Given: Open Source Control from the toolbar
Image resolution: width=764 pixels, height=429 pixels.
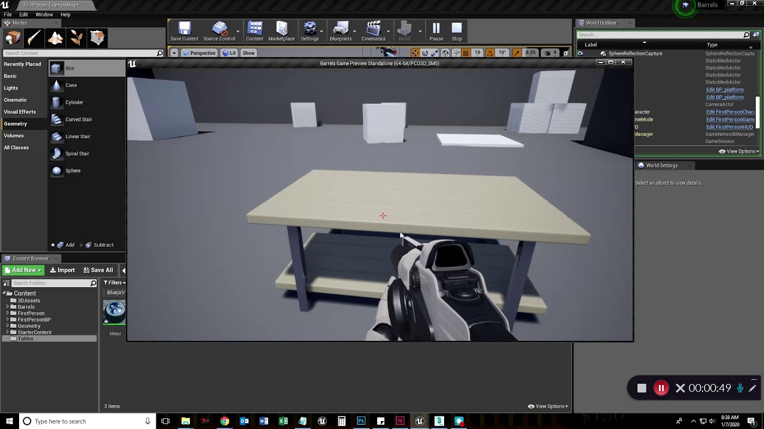Looking at the screenshot, I should click(x=219, y=32).
